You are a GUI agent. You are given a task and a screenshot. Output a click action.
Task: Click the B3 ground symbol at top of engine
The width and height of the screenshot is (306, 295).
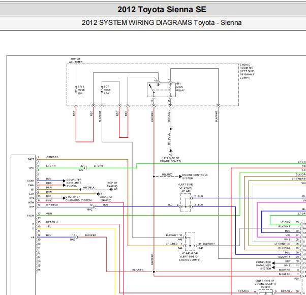[111, 189]
